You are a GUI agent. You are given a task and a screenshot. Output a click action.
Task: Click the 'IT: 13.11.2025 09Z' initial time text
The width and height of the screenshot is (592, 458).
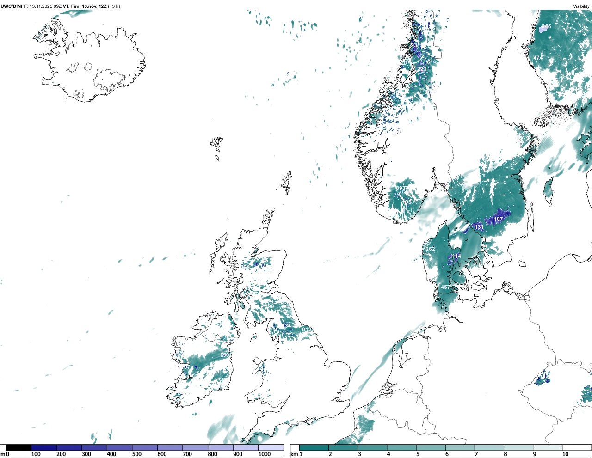[43, 6]
